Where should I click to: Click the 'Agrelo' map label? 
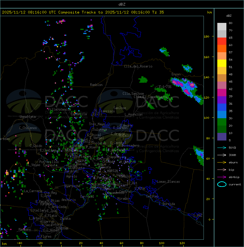tap(72, 176)
